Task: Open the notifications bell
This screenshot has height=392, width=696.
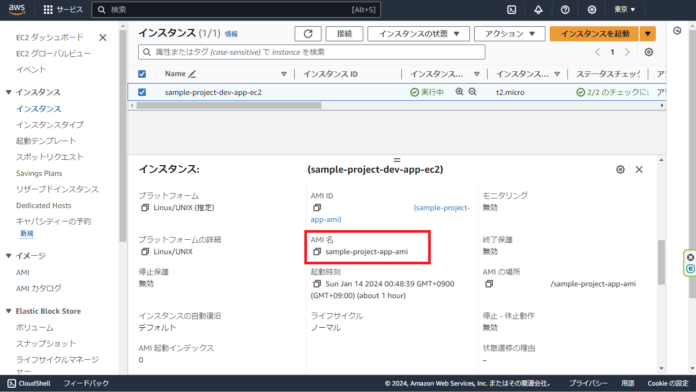Action: pos(538,10)
